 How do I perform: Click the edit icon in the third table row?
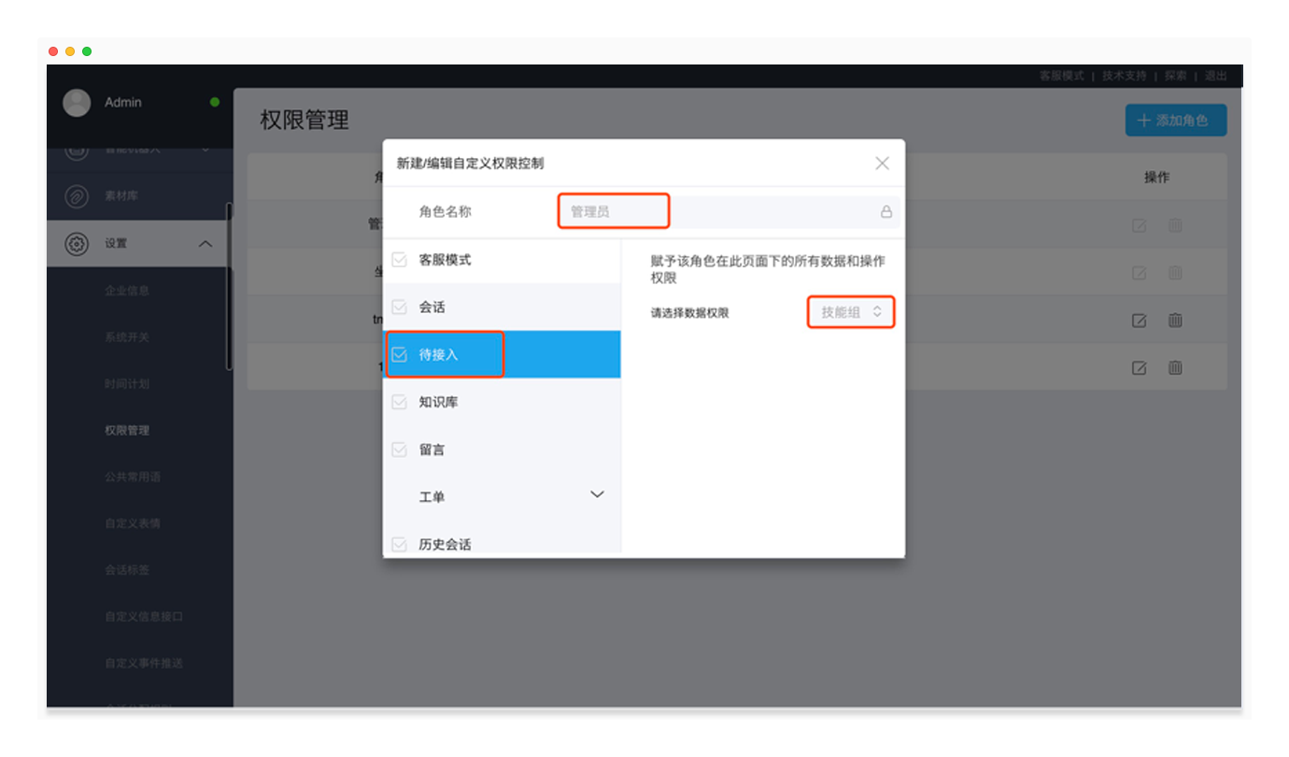click(x=1139, y=320)
